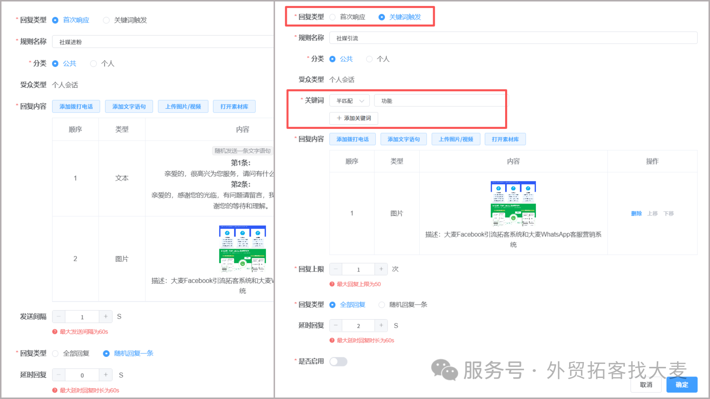Choose 个人 category in left panel
The height and width of the screenshot is (399, 710).
[x=94, y=64]
